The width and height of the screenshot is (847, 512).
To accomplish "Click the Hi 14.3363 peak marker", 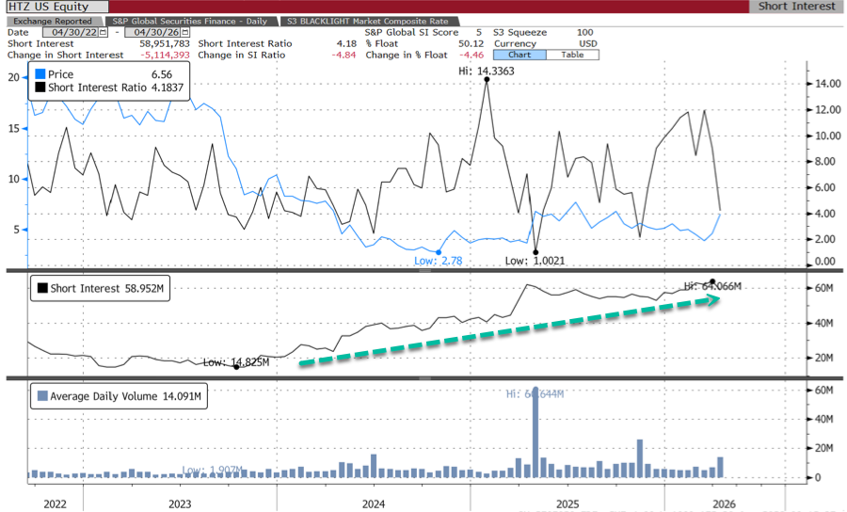I will click(487, 80).
